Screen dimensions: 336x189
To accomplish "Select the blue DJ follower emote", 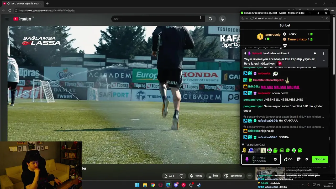I will 251,150.
